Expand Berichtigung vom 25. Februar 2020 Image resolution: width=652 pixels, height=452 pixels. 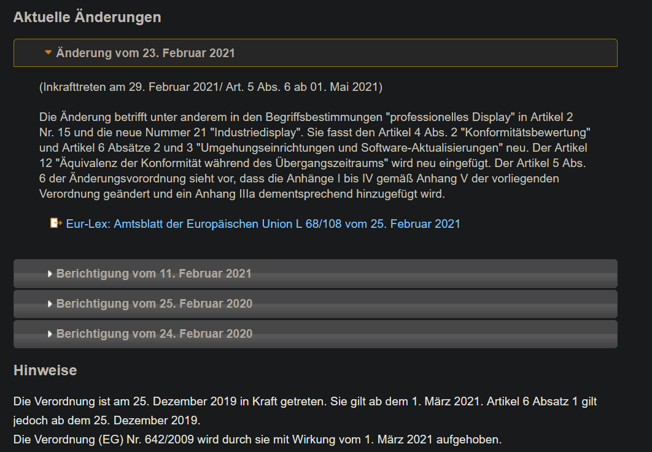pos(154,304)
